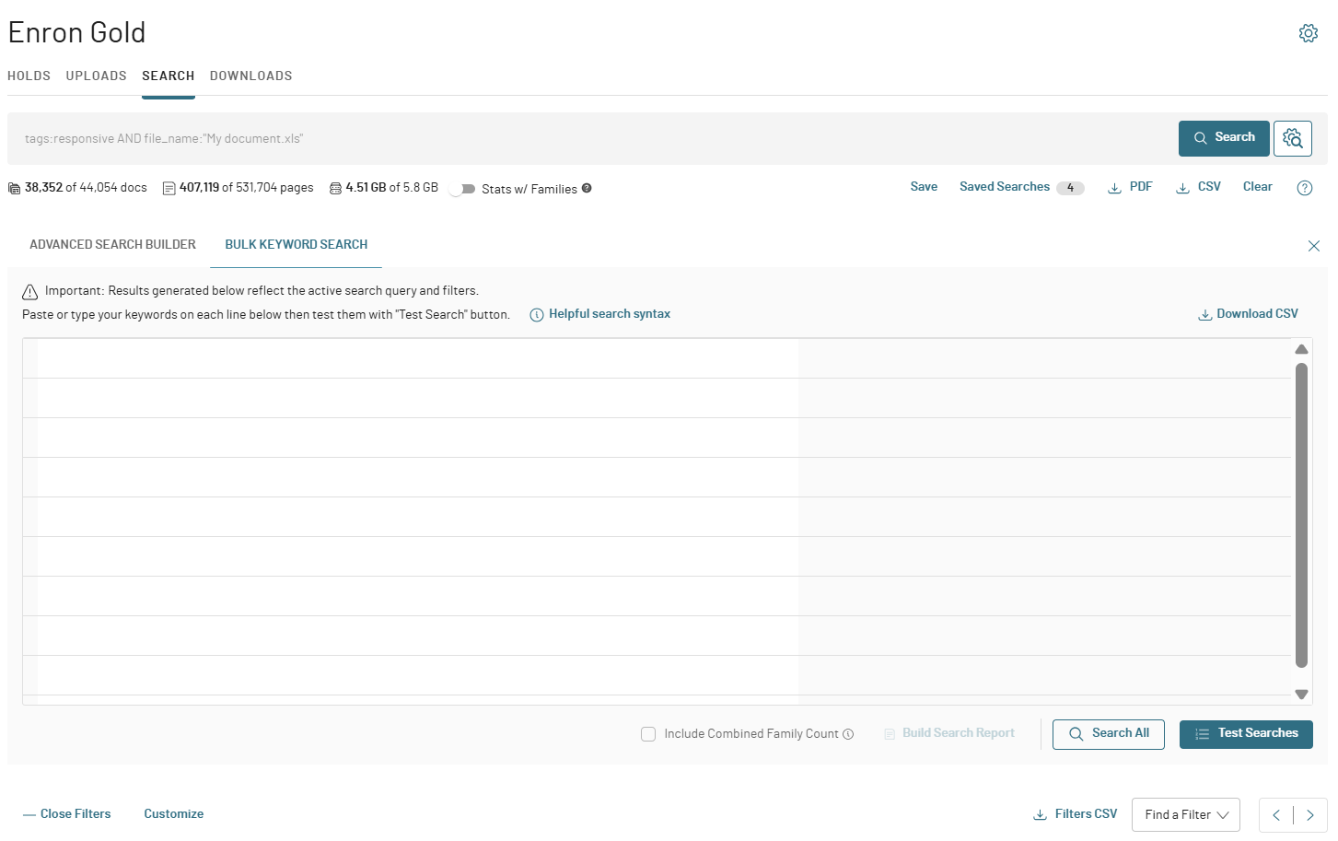This screenshot has width=1338, height=841.
Task: Click the advanced search settings icon
Action: [x=1292, y=138]
